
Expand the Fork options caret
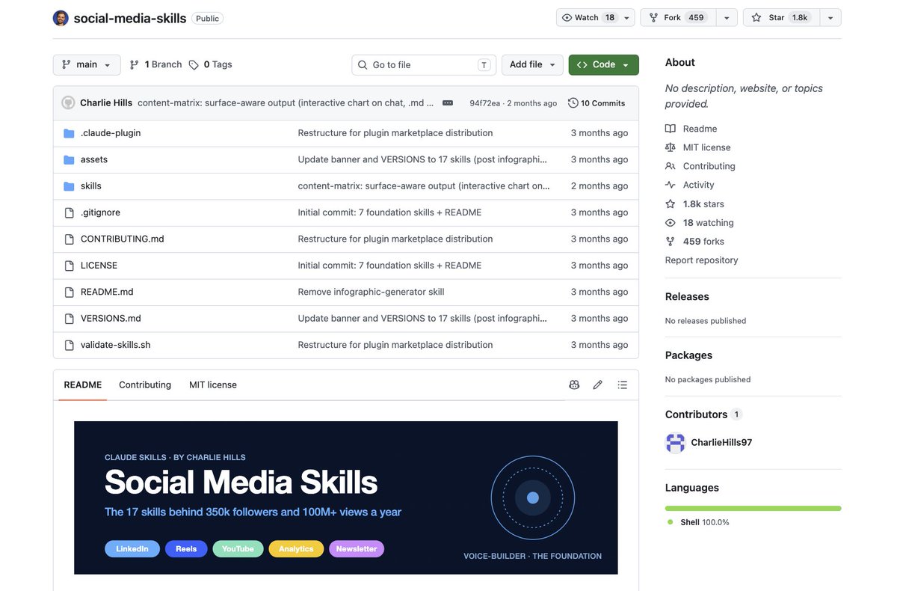(x=727, y=18)
